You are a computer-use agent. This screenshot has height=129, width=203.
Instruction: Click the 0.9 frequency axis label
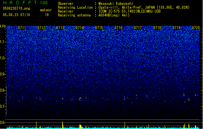click(3, 74)
